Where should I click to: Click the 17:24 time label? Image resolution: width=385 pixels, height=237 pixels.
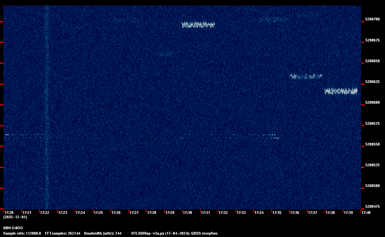point(81,213)
